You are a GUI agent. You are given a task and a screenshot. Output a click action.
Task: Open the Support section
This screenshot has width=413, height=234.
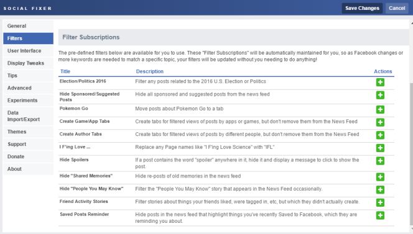click(28, 144)
